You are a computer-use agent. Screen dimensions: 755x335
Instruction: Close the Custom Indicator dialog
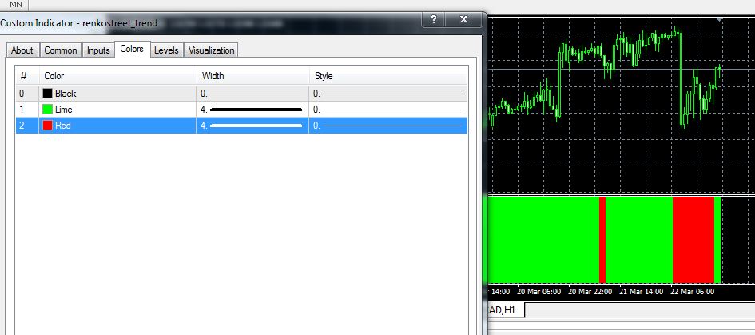pyautogui.click(x=463, y=19)
